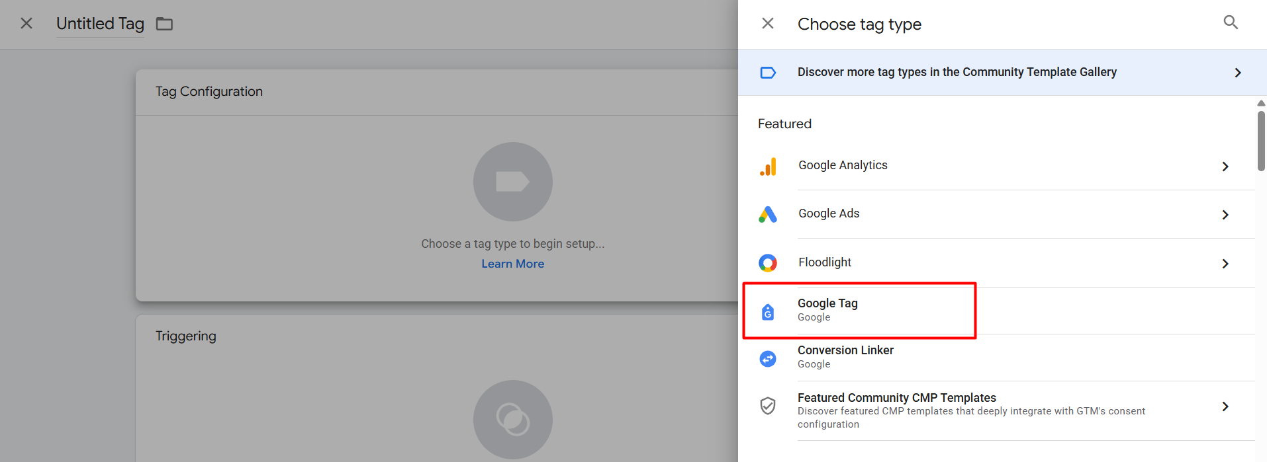Click the Floodlight ring icon
The image size is (1267, 462).
(768, 263)
